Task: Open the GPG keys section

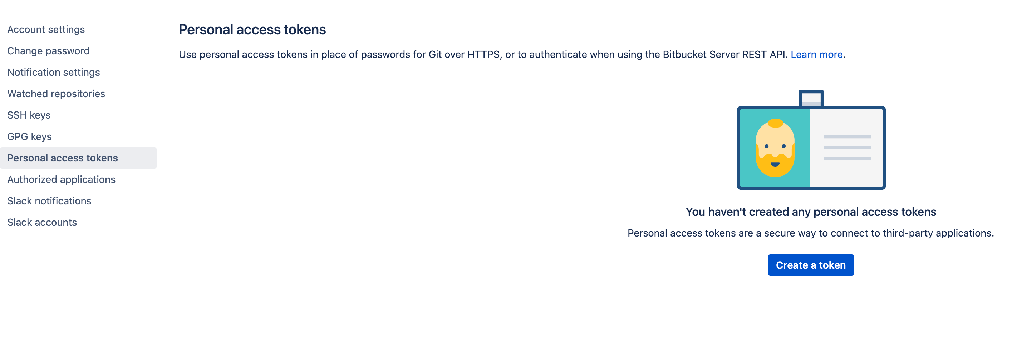Action: click(29, 136)
